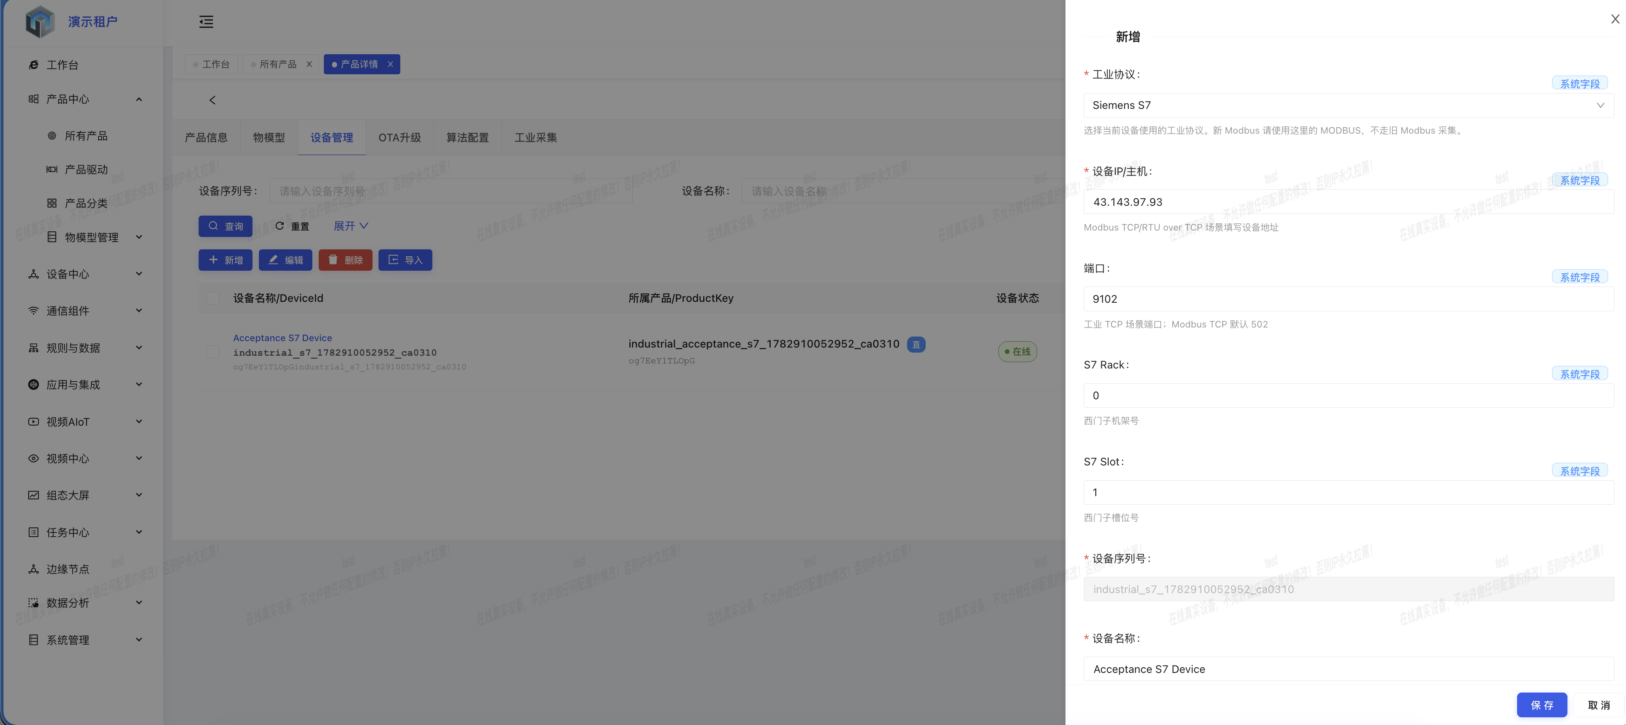Image resolution: width=1626 pixels, height=725 pixels.
Task: Click the 导入 import button
Action: 405,260
